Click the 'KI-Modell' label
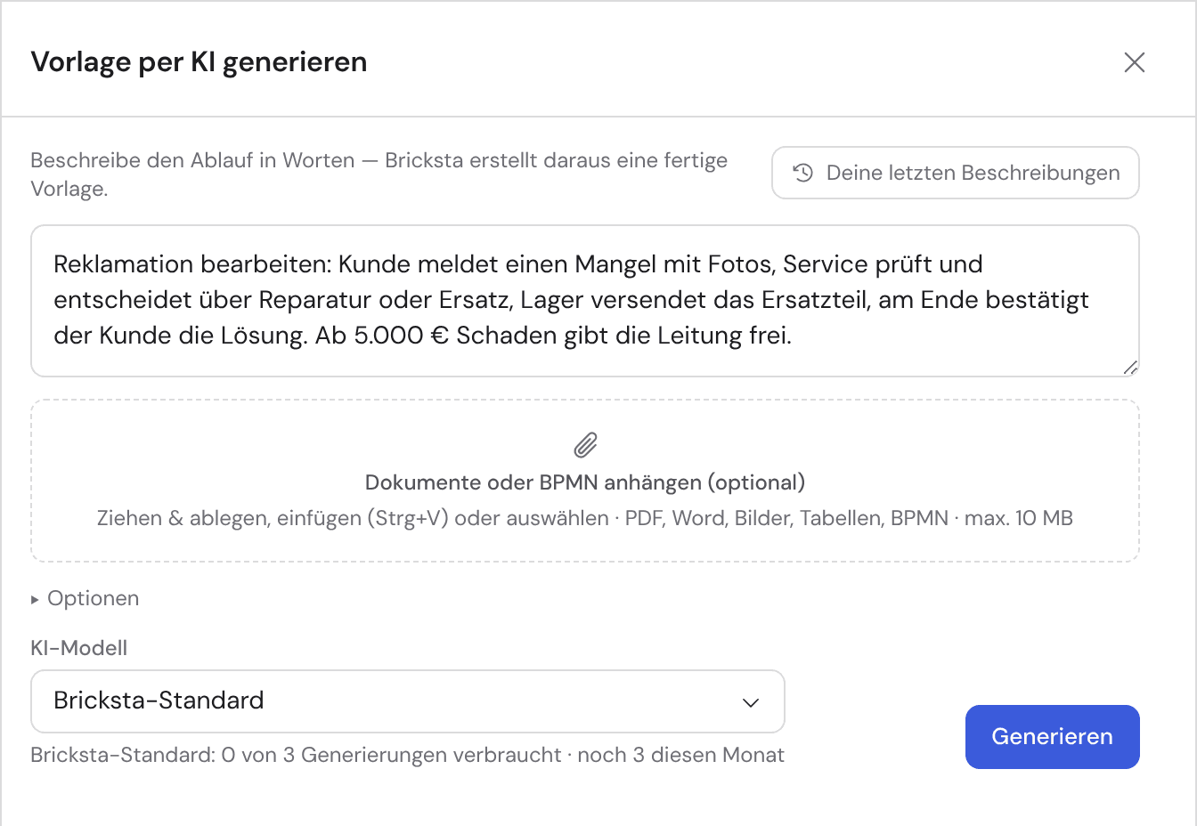 [79, 648]
